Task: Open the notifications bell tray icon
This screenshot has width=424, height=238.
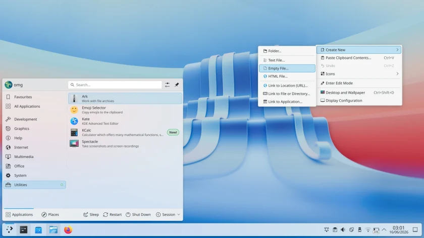Action: 327,229
